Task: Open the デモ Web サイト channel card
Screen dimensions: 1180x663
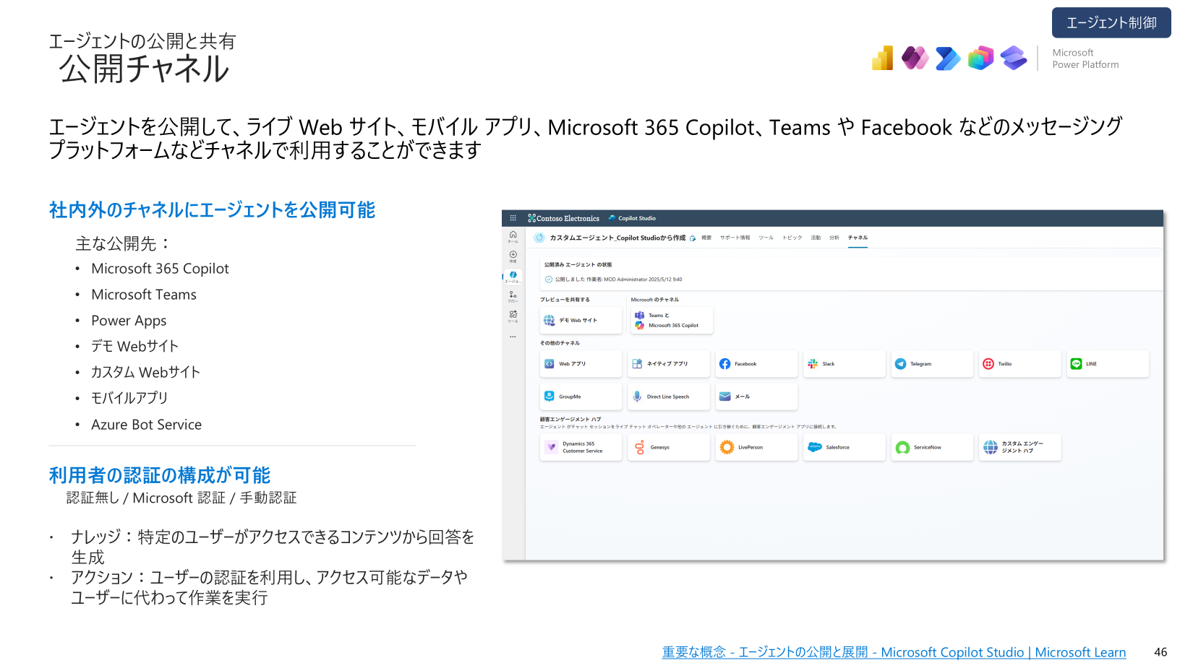Action: coord(581,320)
